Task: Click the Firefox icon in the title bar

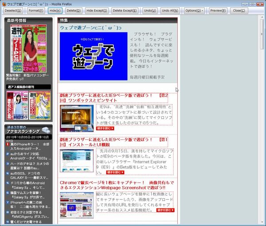Action: coord(4,4)
